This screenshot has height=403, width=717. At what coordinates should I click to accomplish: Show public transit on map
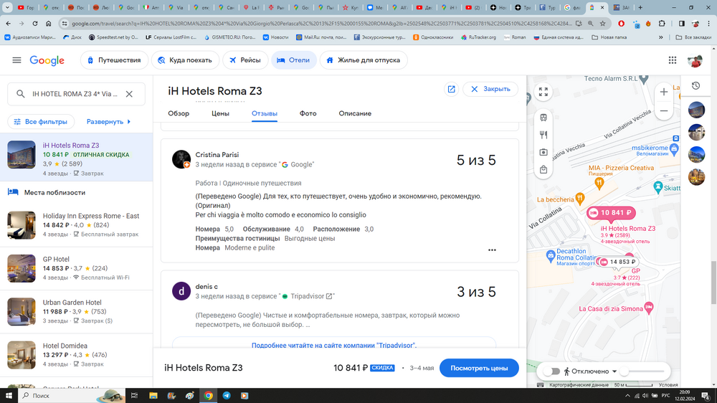543,118
